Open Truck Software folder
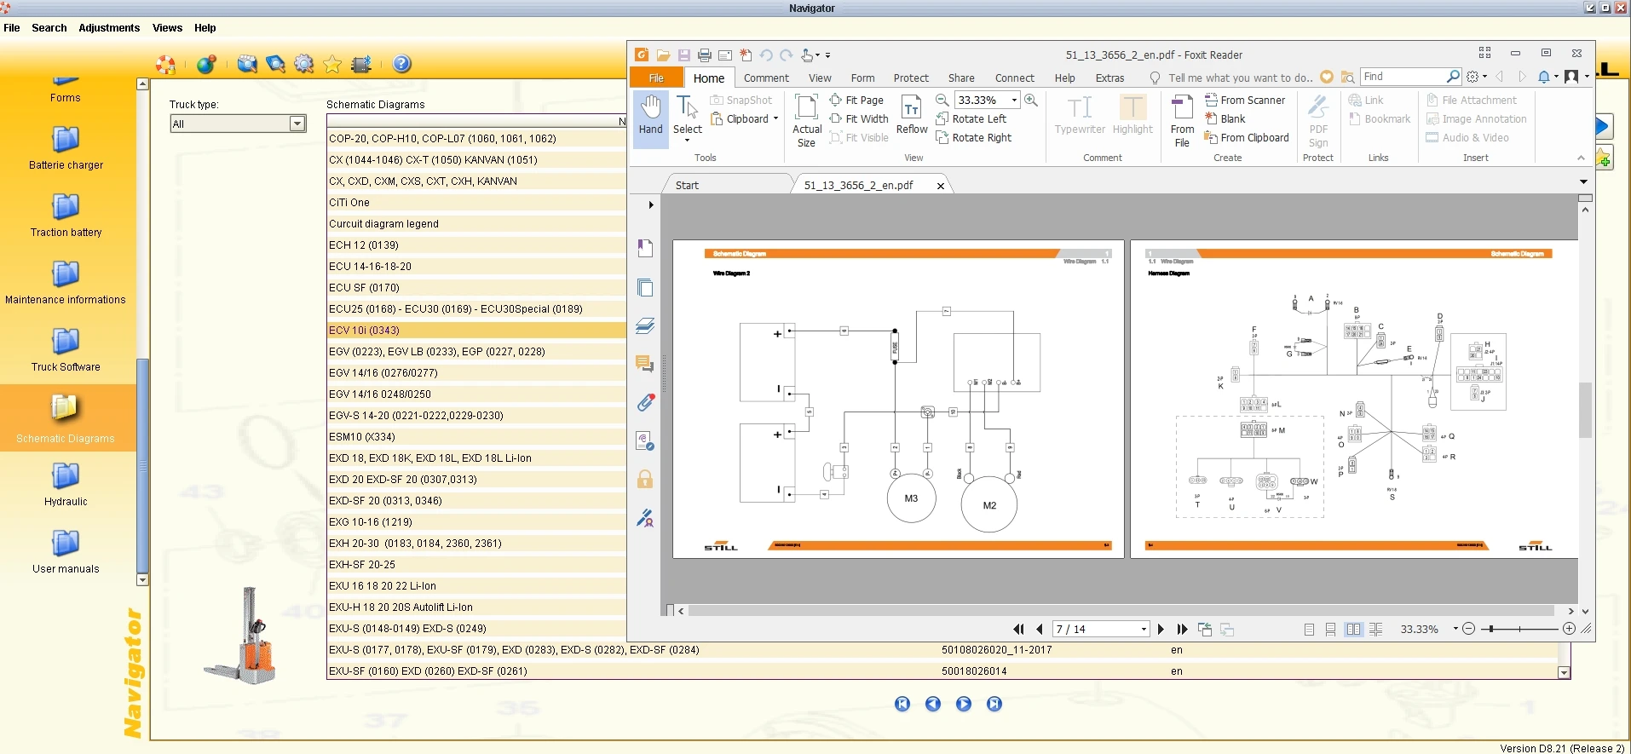The width and height of the screenshot is (1631, 754). click(66, 350)
